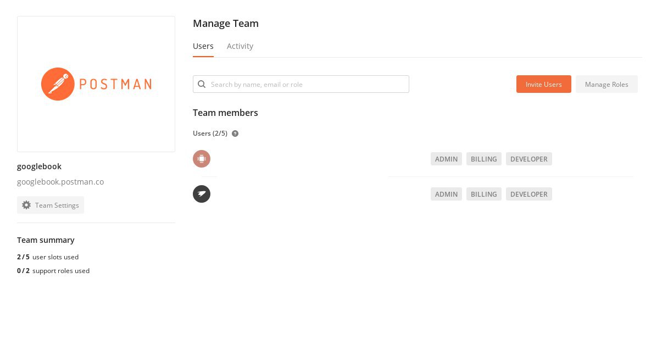Image resolution: width=651 pixels, height=339 pixels.
Task: Click ADMIN badge of first team member
Action: (x=446, y=159)
